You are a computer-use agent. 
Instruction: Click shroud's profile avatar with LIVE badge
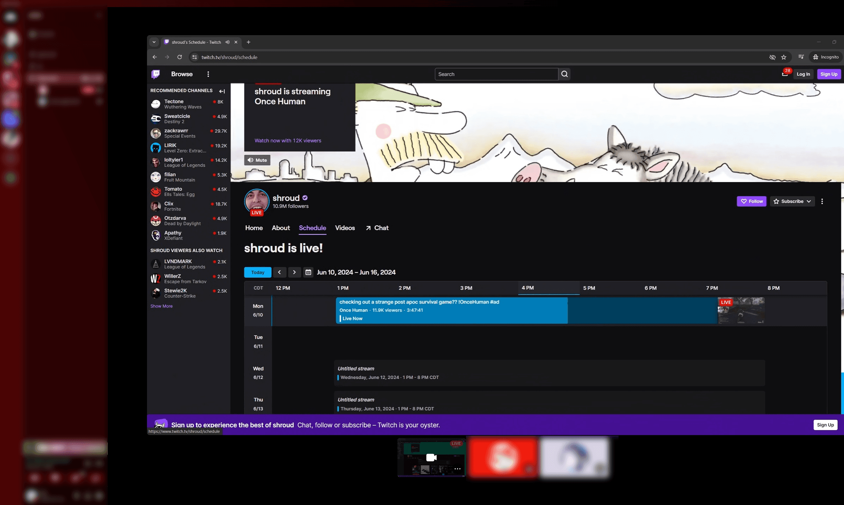tap(257, 202)
